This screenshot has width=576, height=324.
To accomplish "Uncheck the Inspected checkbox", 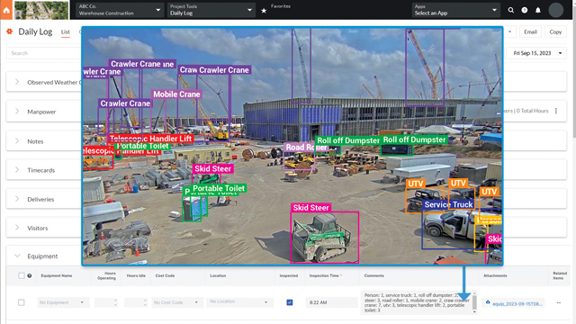I will pos(290,302).
